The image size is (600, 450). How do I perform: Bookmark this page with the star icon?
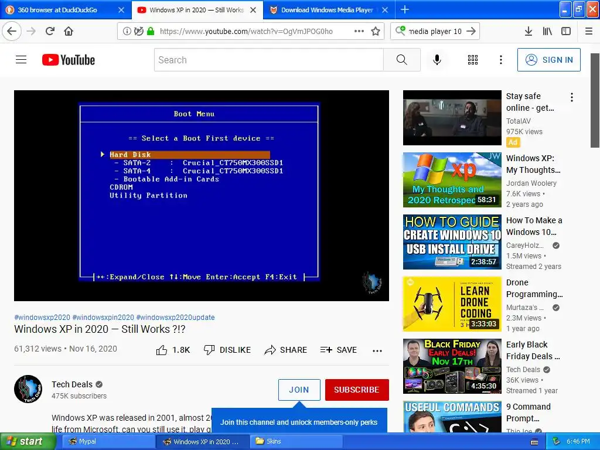(x=376, y=31)
